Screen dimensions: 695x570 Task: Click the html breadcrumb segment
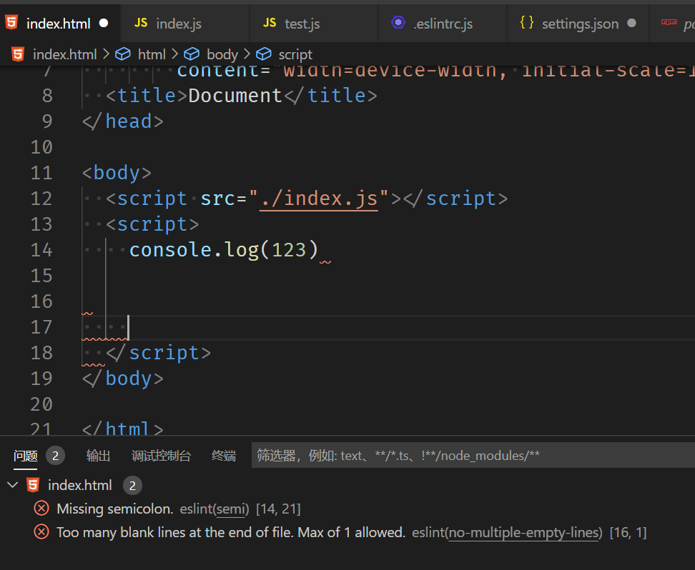[152, 54]
